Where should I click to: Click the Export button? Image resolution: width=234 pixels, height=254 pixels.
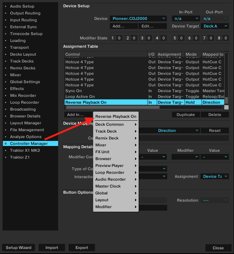[82, 247]
